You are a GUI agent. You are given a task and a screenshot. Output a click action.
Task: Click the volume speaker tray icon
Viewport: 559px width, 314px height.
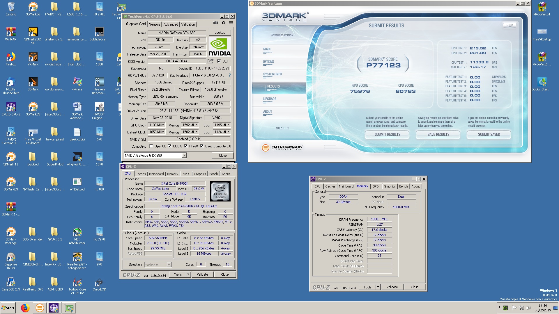point(528,308)
